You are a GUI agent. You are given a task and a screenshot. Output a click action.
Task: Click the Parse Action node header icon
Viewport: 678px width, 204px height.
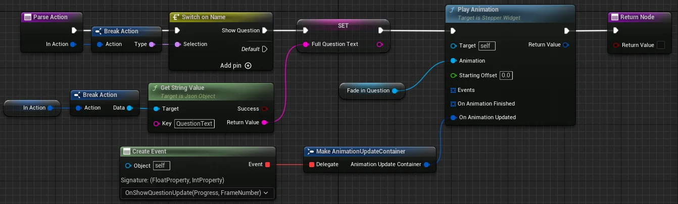[28, 17]
